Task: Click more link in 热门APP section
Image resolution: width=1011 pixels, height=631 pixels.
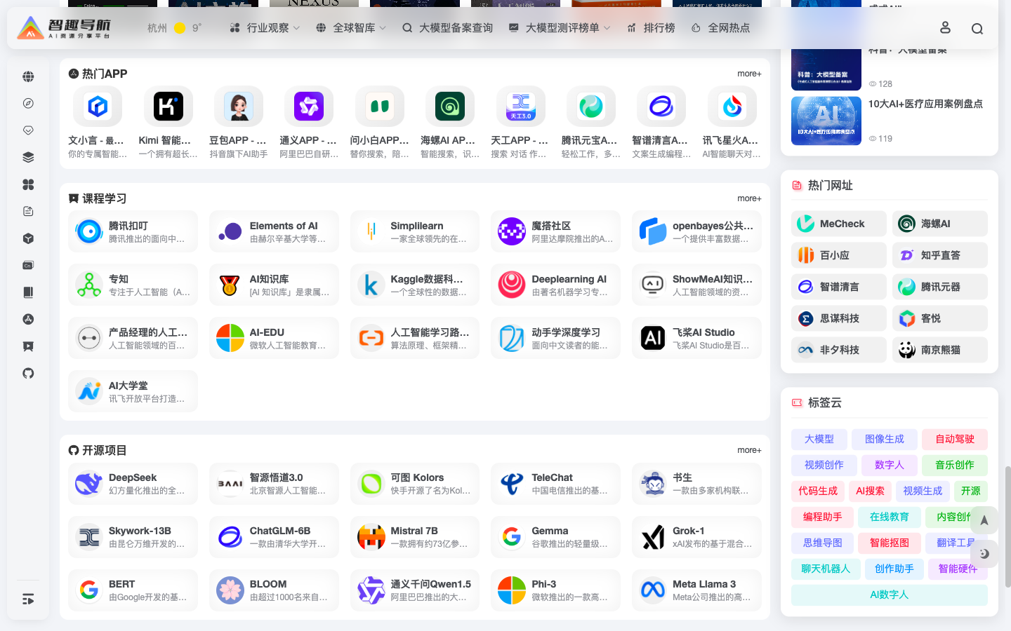Action: tap(749, 74)
